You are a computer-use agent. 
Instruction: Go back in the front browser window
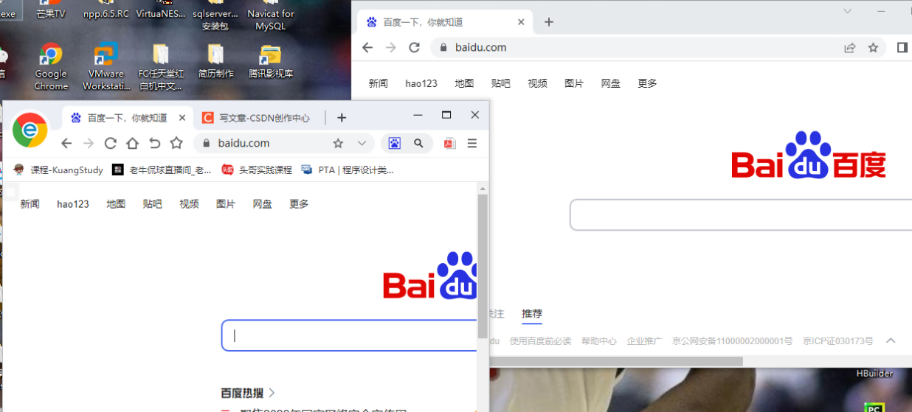point(66,143)
